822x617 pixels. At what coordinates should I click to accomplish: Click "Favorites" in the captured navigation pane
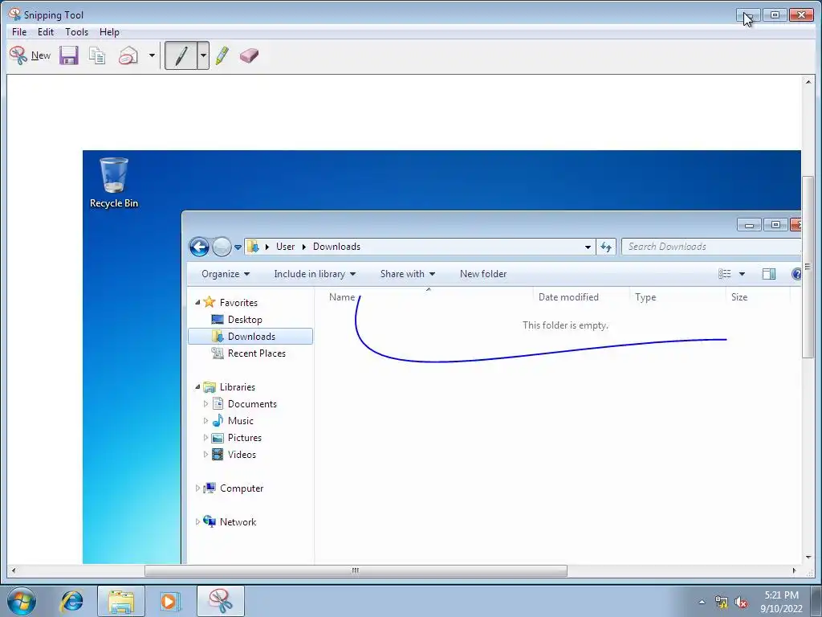click(x=238, y=303)
